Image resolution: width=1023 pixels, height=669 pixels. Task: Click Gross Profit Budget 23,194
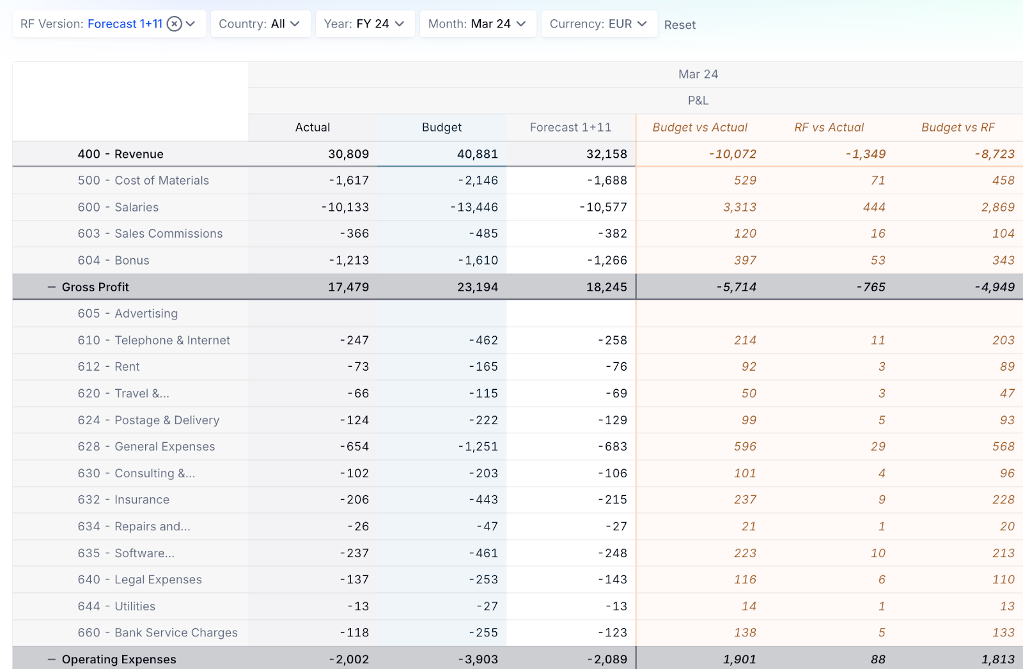point(478,288)
